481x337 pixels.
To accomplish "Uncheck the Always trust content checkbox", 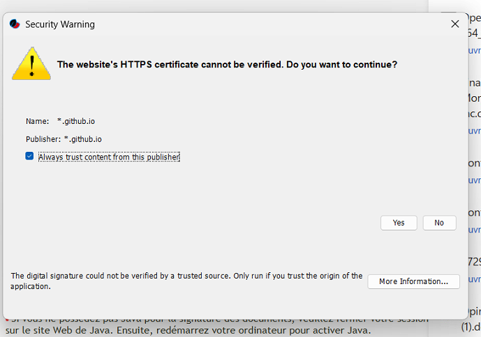I will (x=29, y=156).
